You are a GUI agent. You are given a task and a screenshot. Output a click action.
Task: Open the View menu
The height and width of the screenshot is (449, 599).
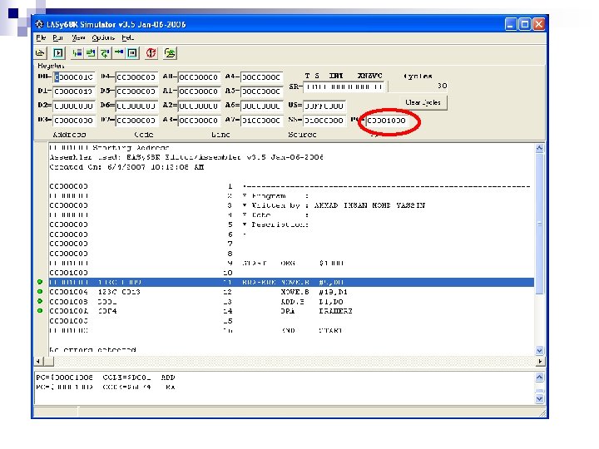point(78,37)
